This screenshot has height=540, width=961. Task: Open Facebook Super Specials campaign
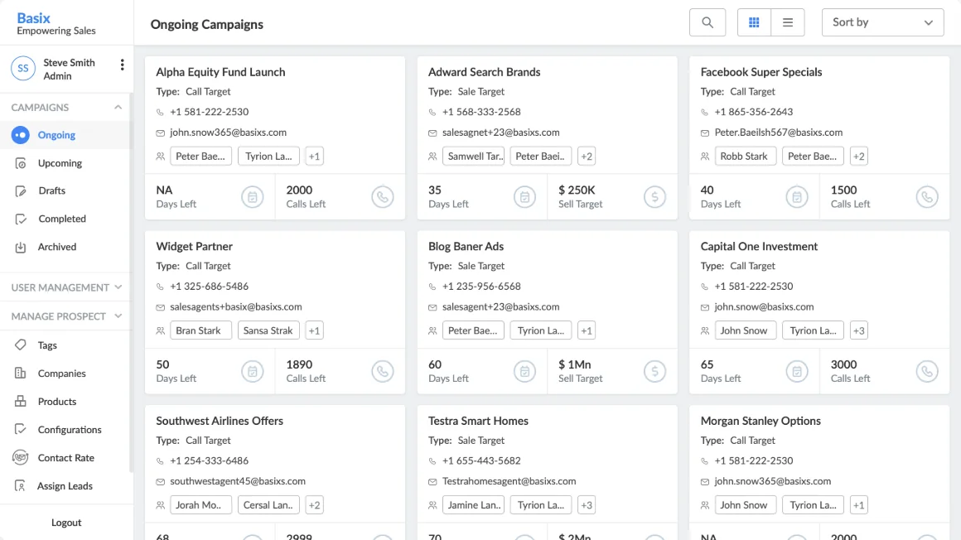[x=761, y=72]
